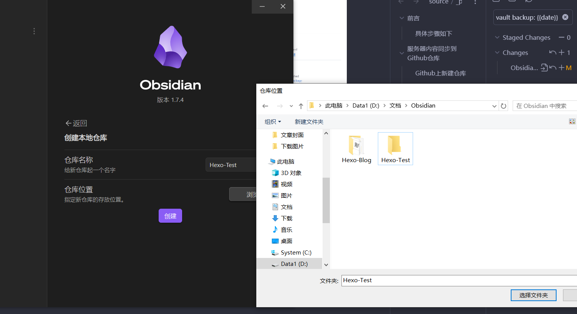Image resolution: width=577 pixels, height=314 pixels.
Task: Open the 组织 dropdown menu
Action: click(x=273, y=122)
